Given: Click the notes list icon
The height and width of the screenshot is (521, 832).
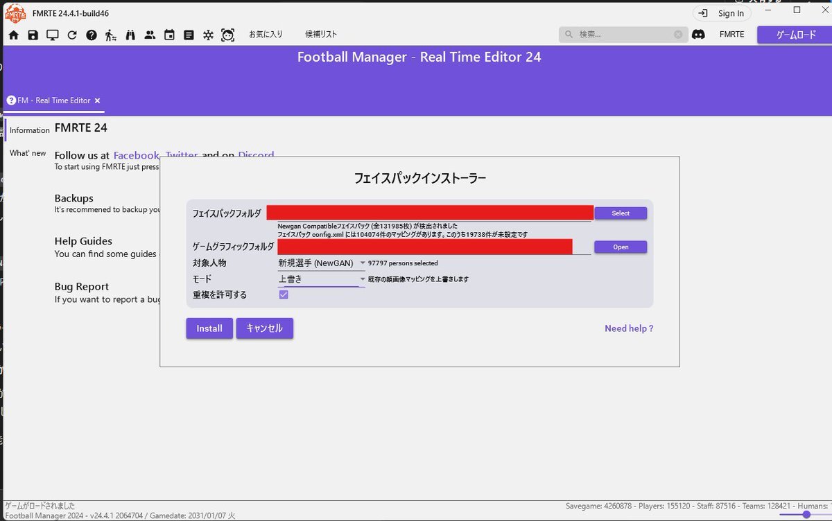Looking at the screenshot, I should pos(189,35).
